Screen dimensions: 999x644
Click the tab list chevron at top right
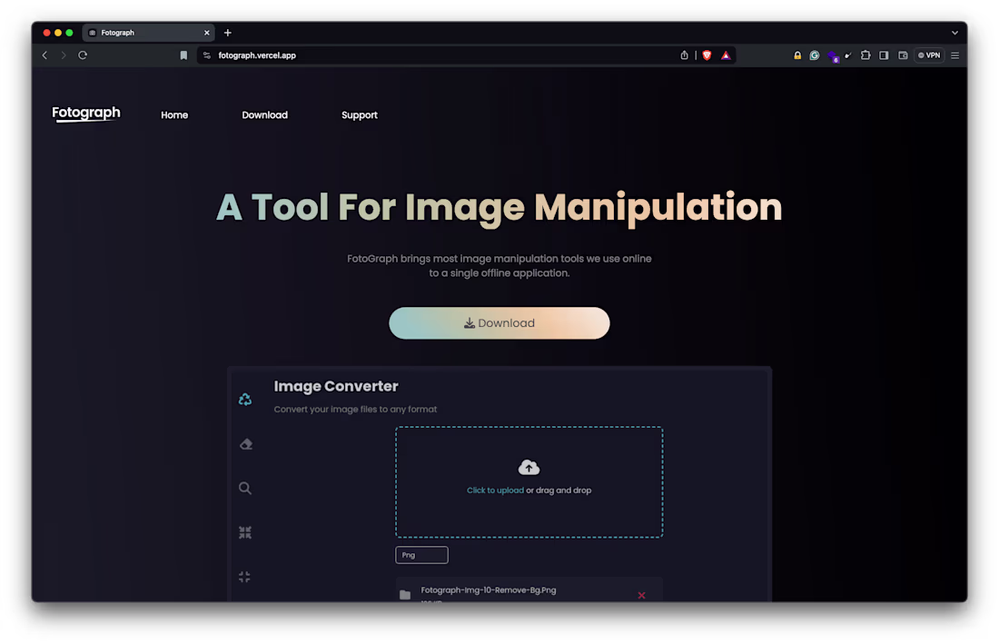click(x=954, y=33)
